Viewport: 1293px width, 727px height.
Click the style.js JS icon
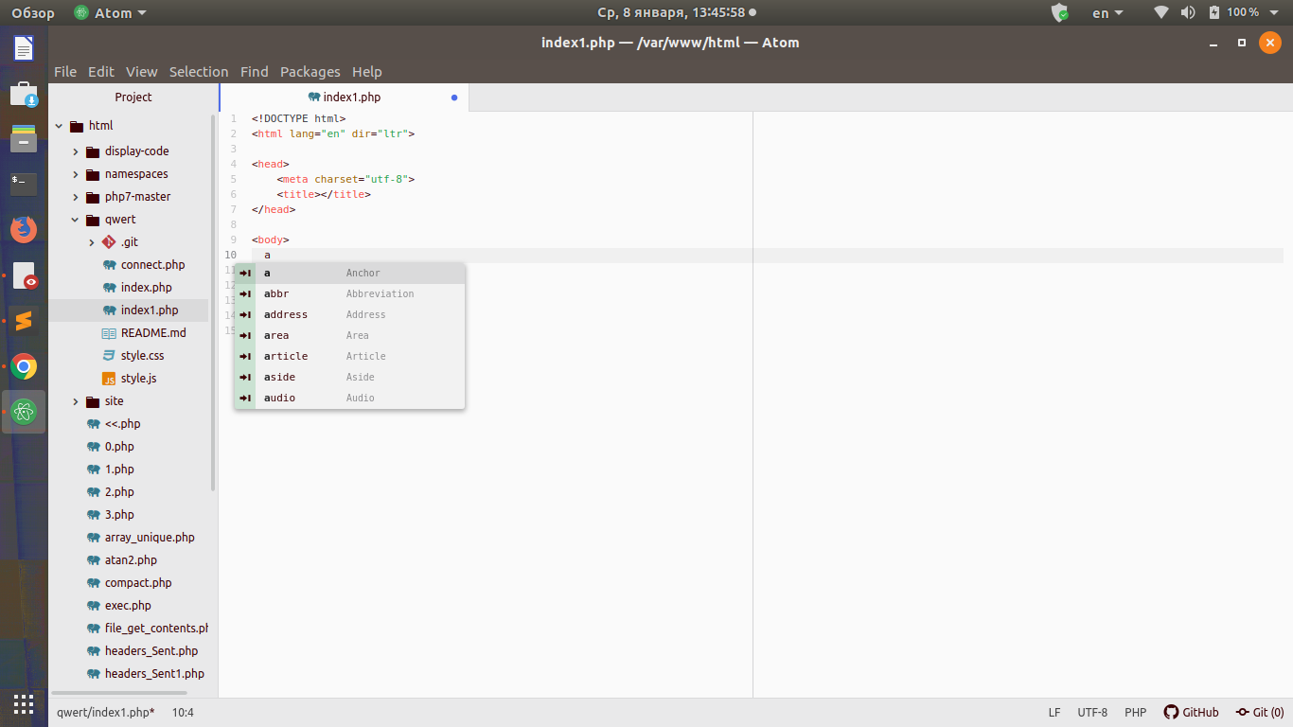coord(110,379)
